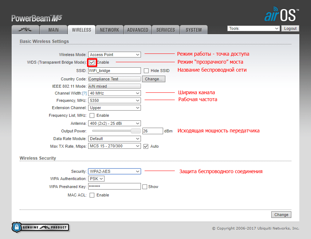Click the airOS logo
Image resolution: width=311 pixels, height=239 pixels.
click(281, 15)
